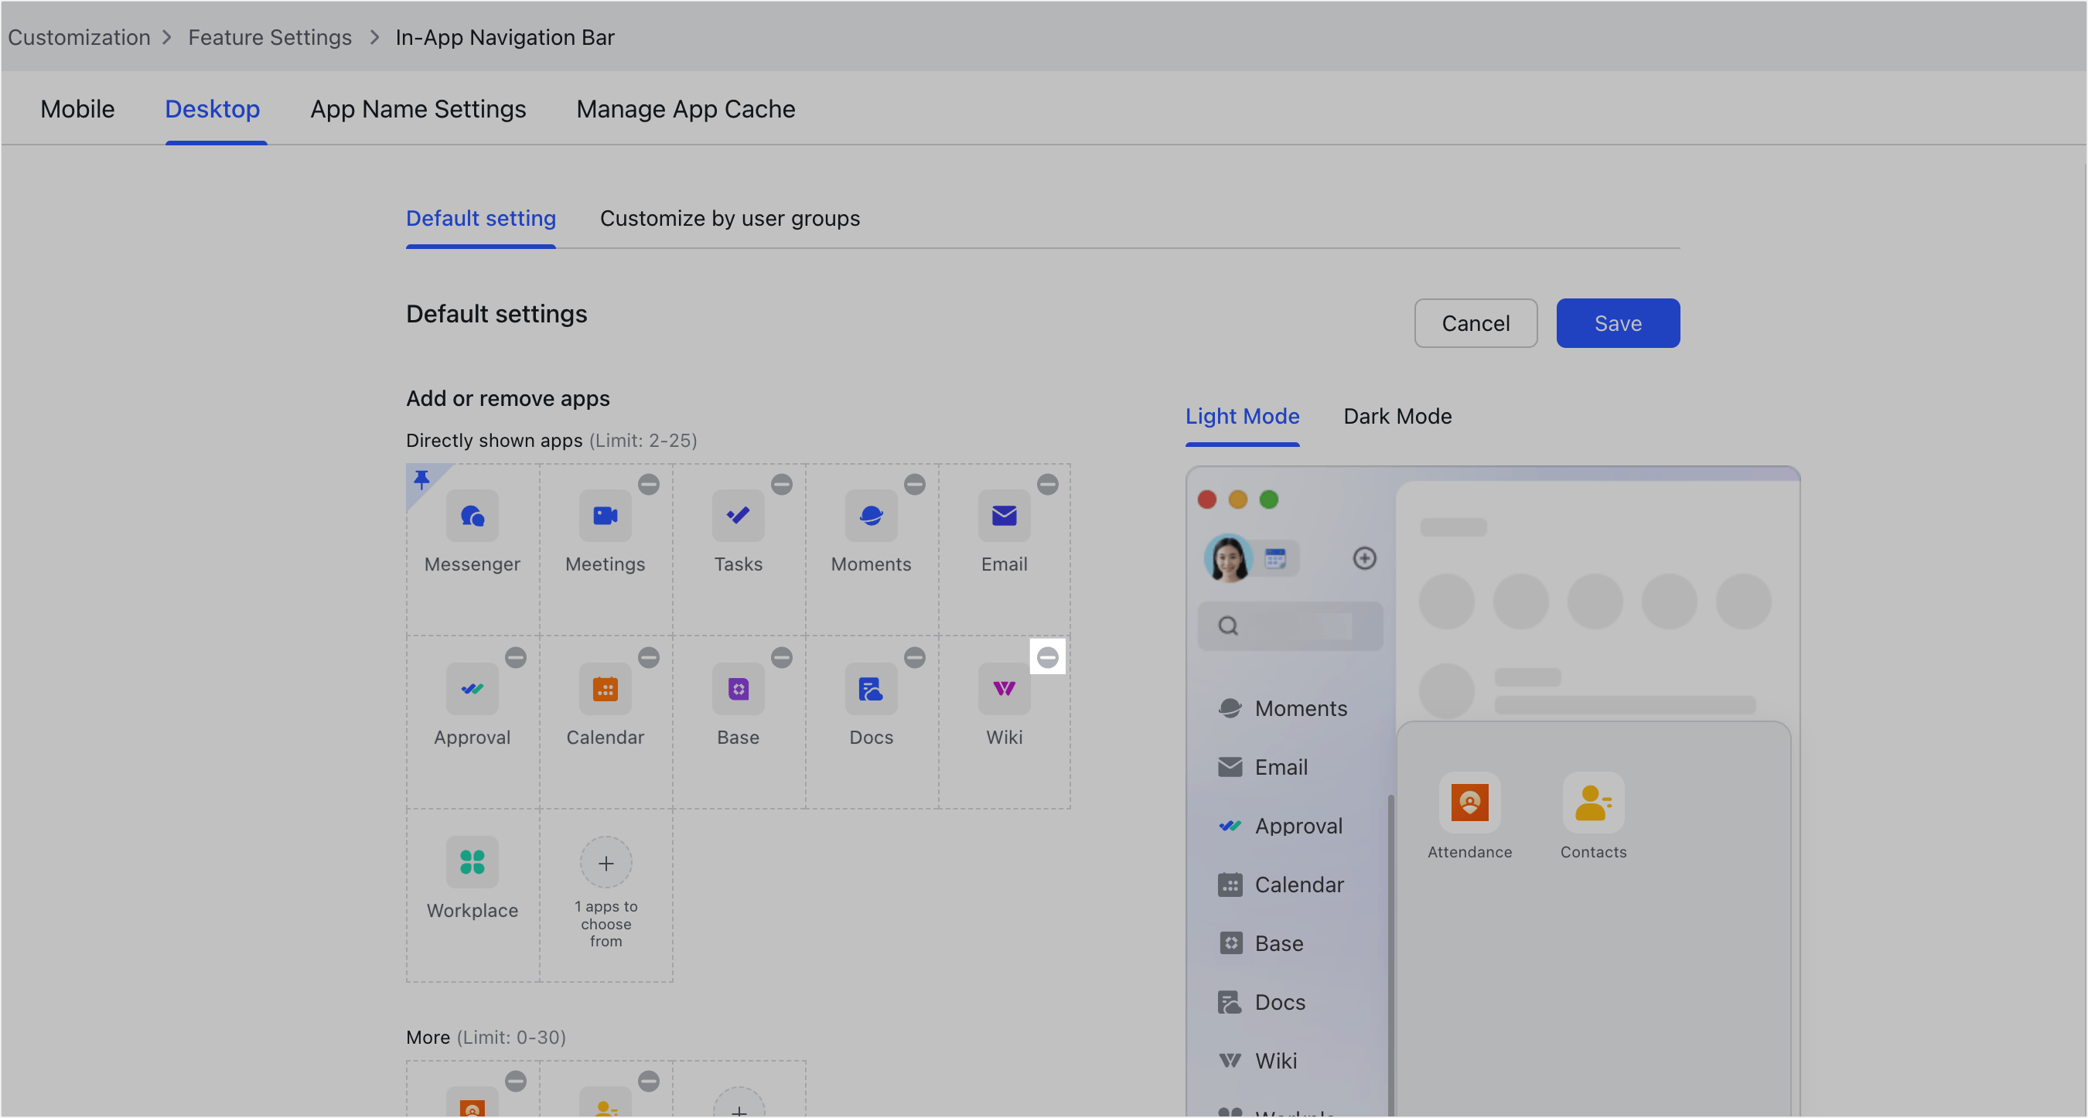Switch preview to Light Mode
The height and width of the screenshot is (1118, 2088).
pos(1242,416)
